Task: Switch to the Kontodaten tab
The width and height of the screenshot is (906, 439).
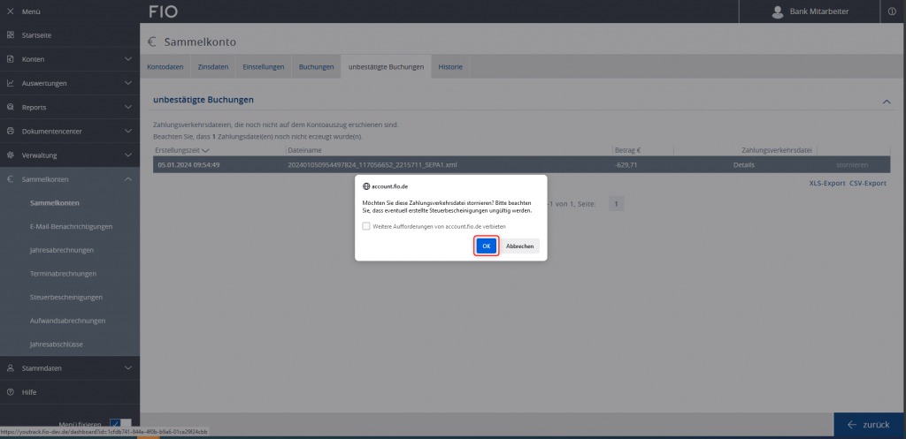Action: (165, 67)
